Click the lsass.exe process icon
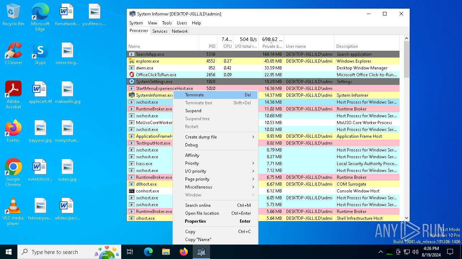The image size is (462, 259). [132, 164]
